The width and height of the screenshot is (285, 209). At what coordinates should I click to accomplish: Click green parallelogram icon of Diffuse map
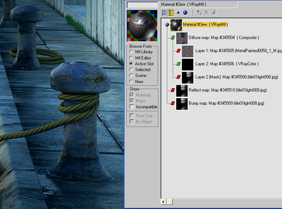[173, 38]
